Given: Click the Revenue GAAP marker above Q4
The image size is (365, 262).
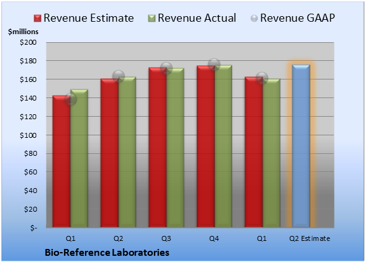Looking at the screenshot, I should pyautogui.click(x=214, y=65).
